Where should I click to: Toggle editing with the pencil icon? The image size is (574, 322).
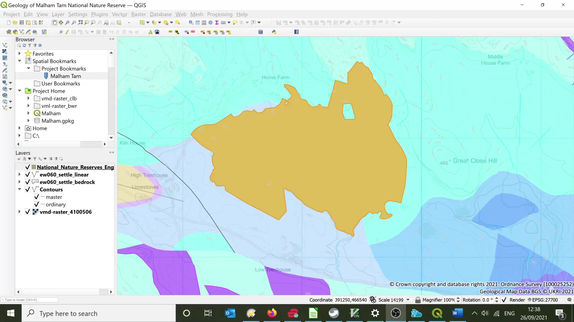[x=66, y=32]
